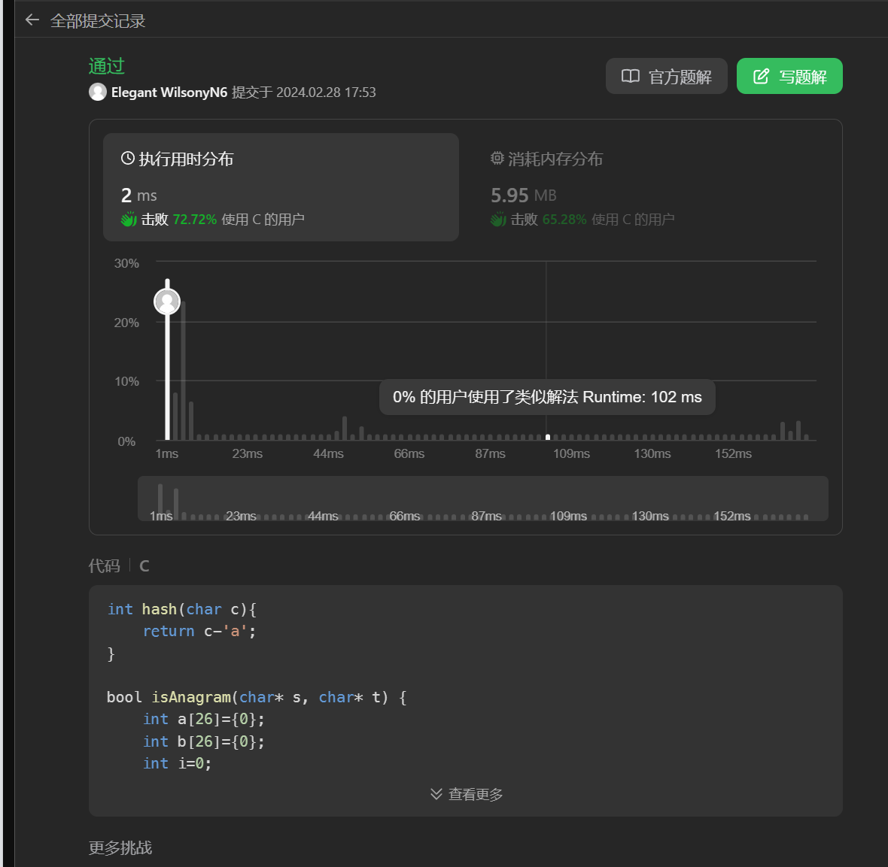Click the green 写题解 button
Viewport: 888px width, 867px height.
click(x=789, y=76)
